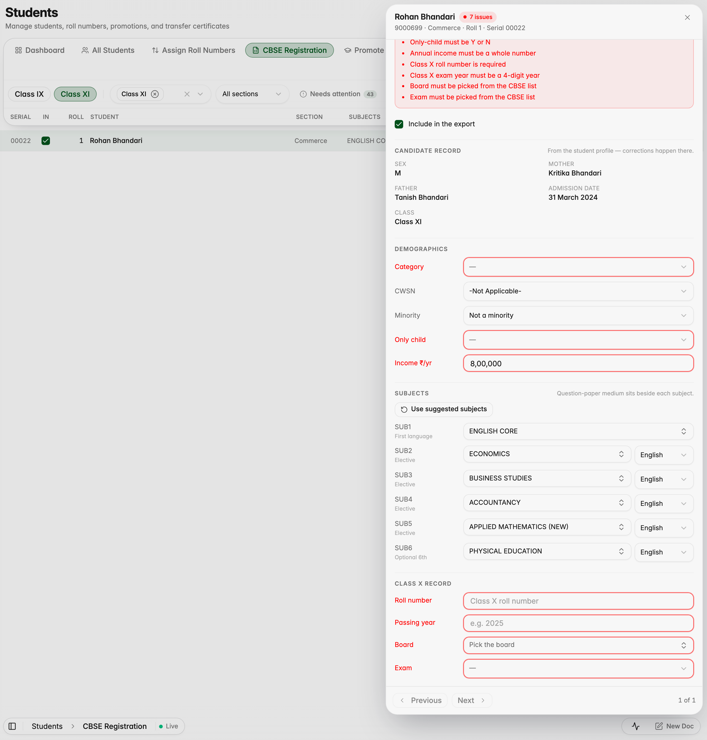This screenshot has width=707, height=740.
Task: Uncheck Include in the export
Action: point(399,124)
